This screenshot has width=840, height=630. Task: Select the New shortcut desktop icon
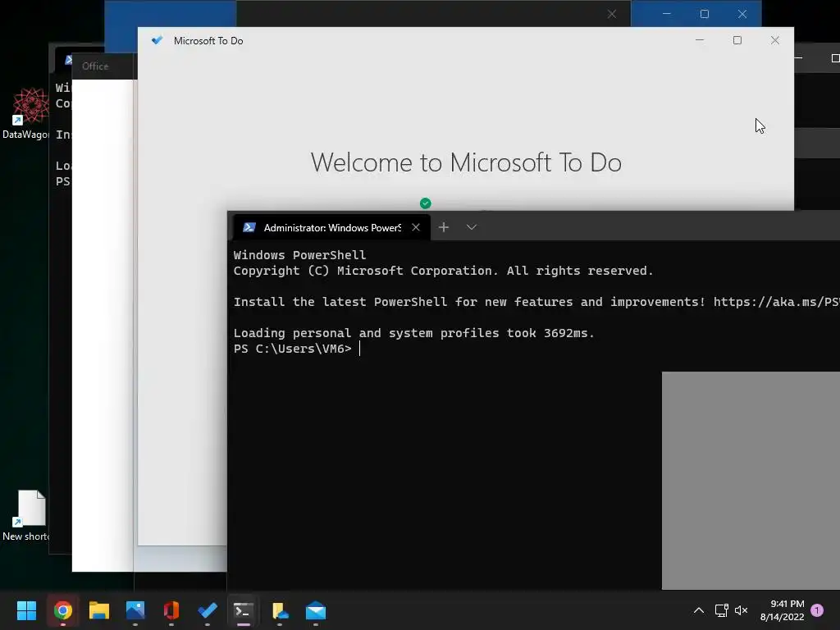25,515
